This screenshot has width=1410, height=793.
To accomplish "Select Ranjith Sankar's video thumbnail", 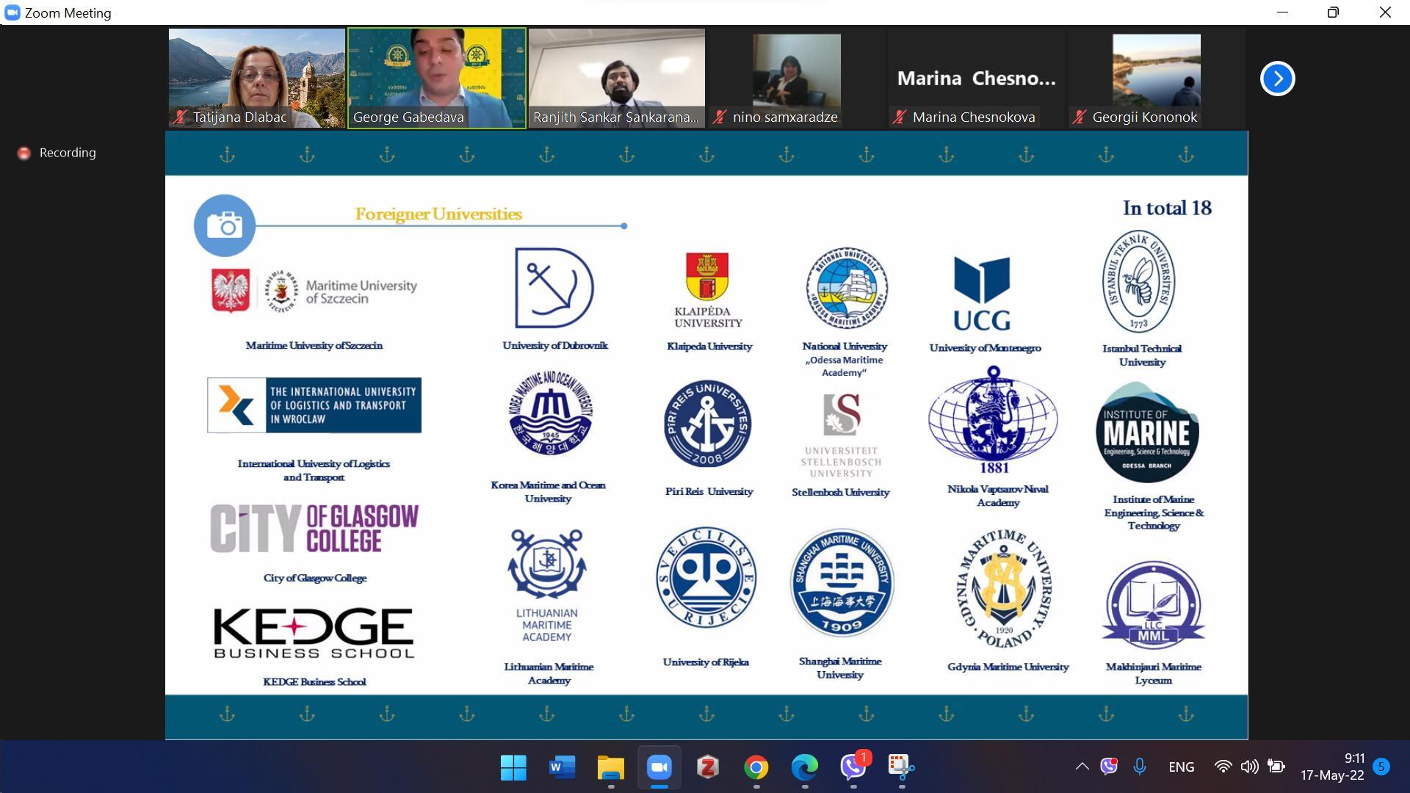I will [616, 78].
